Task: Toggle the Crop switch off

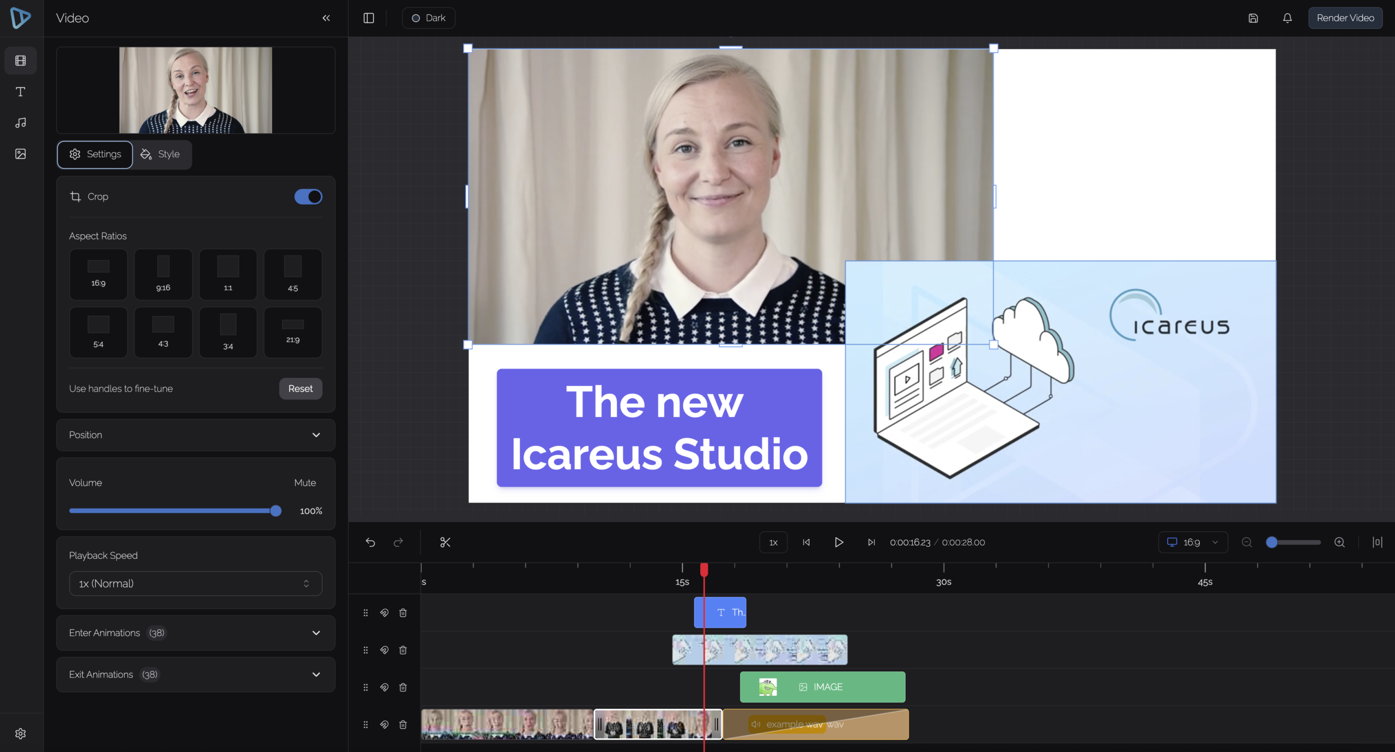Action: click(308, 197)
